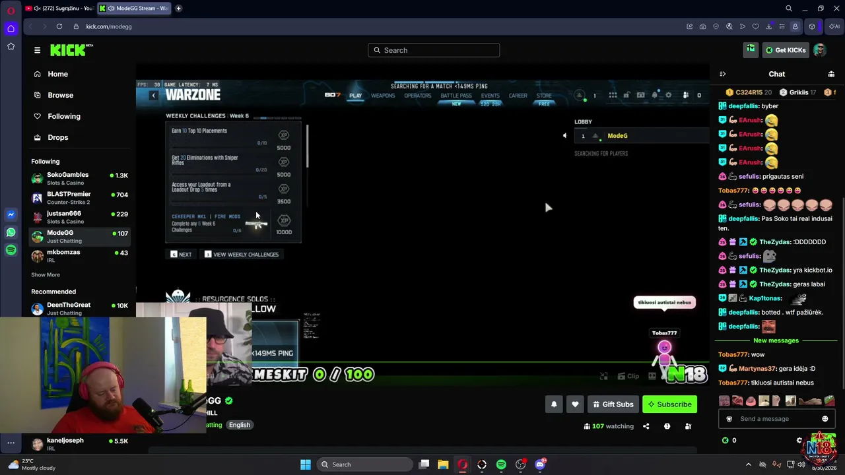The width and height of the screenshot is (845, 475).
Task: Open the weather widget on taskbar
Action: pos(33,464)
